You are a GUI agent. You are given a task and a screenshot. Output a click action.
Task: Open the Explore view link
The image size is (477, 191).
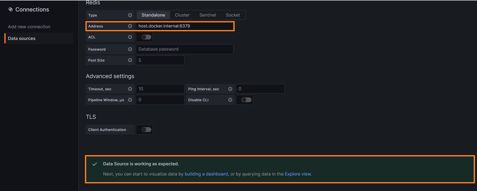coord(297,174)
